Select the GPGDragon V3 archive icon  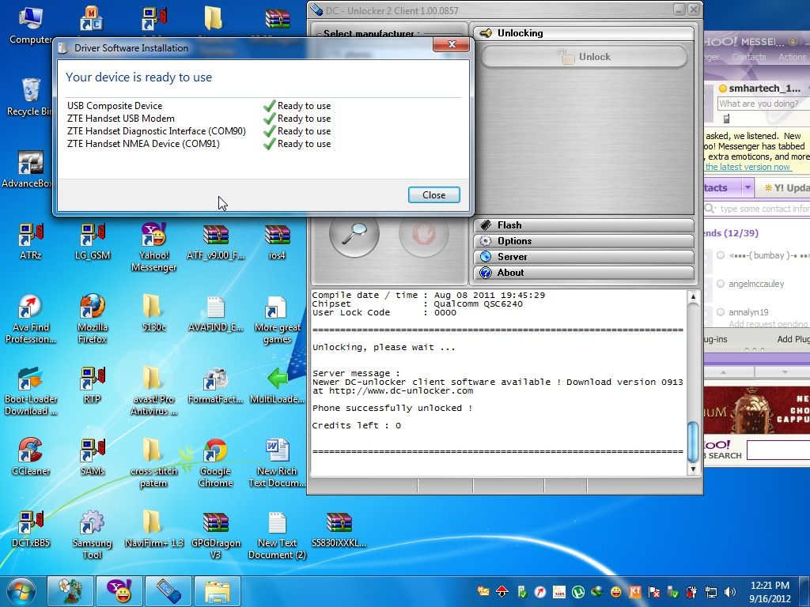coord(215,534)
